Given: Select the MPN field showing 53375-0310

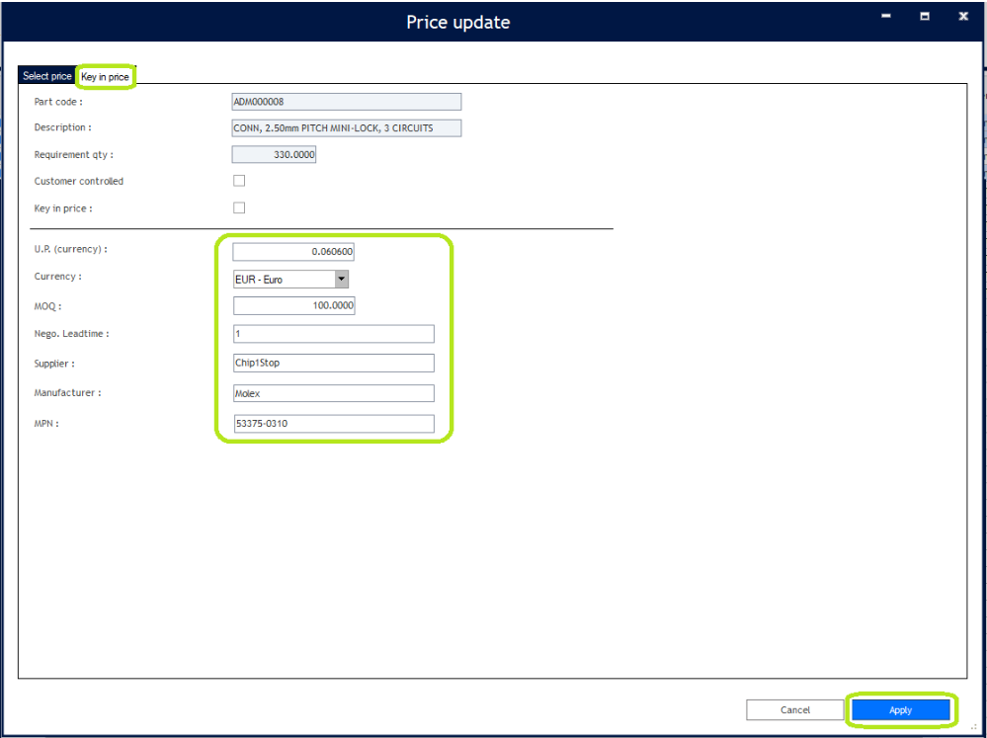Looking at the screenshot, I should [333, 423].
